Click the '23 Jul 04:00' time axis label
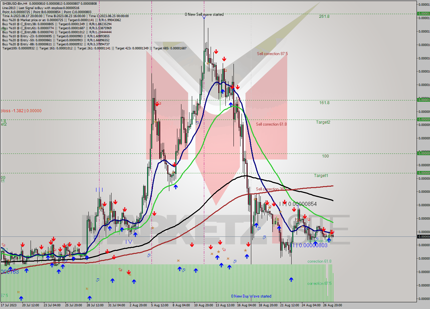 click(52, 305)
